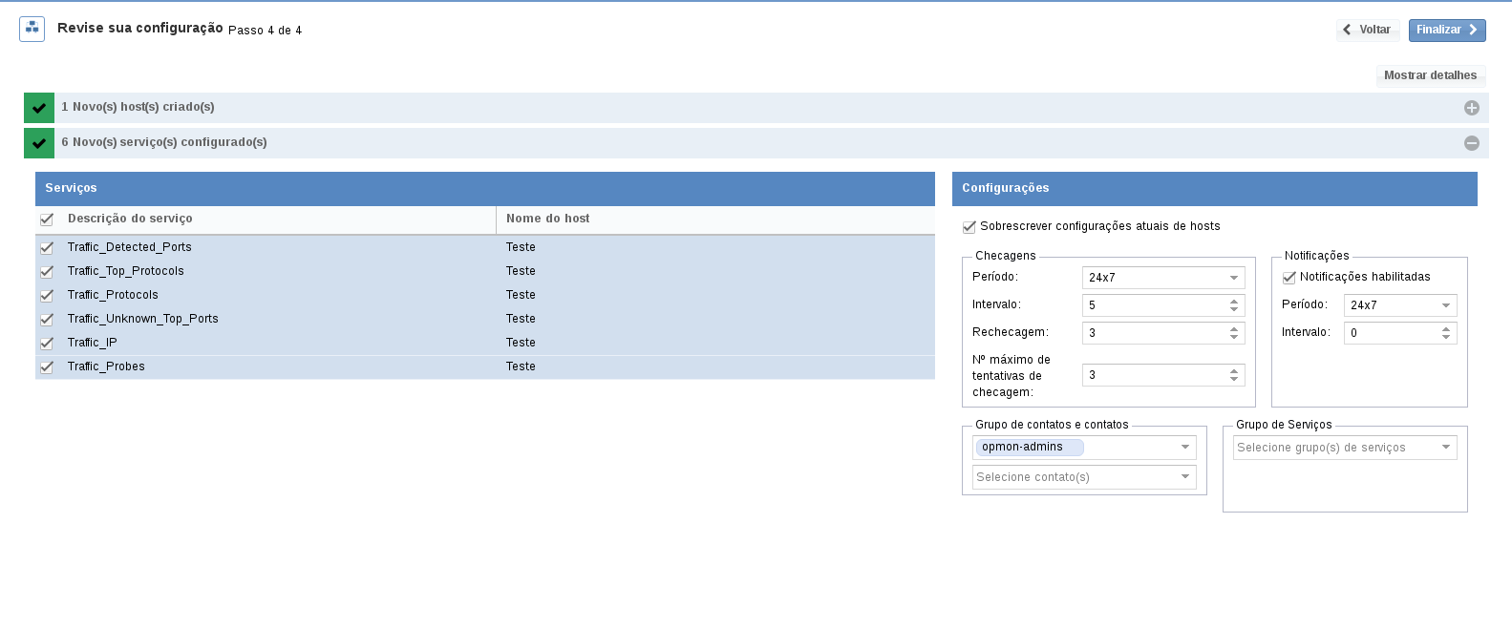Open the Selecione contato(s) dropdown
Screen dimensions: 1512x628
coord(1083,477)
